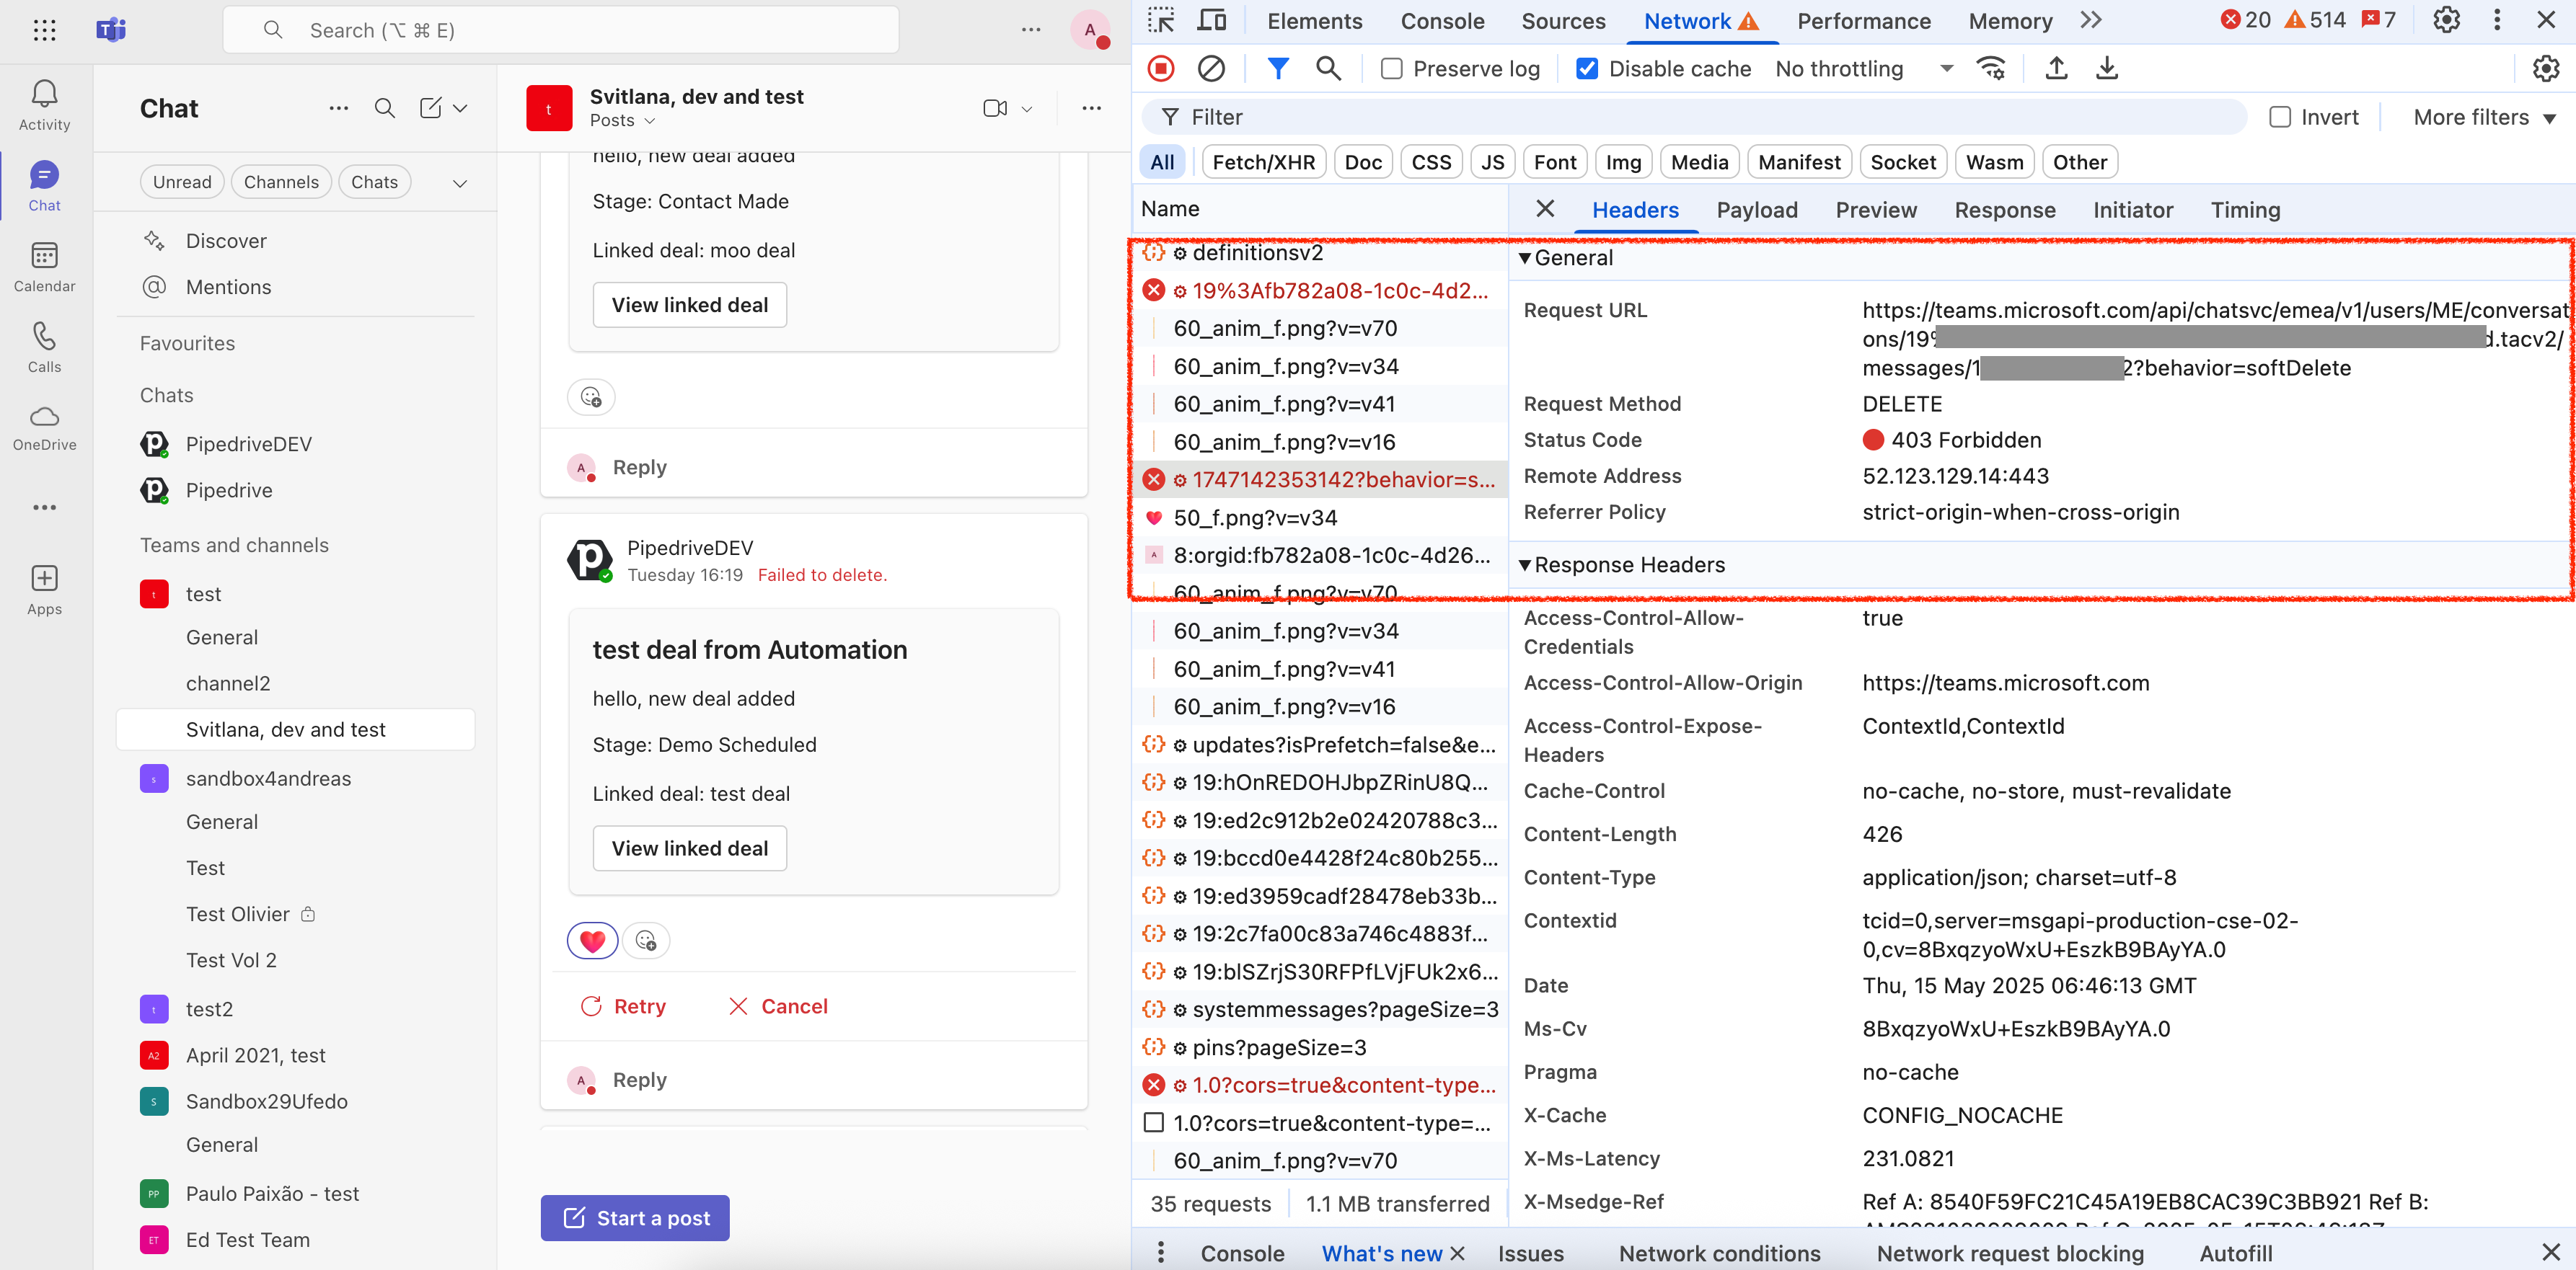Image resolution: width=2576 pixels, height=1270 pixels.
Task: Collapse the Response Headers section
Action: coord(1525,564)
